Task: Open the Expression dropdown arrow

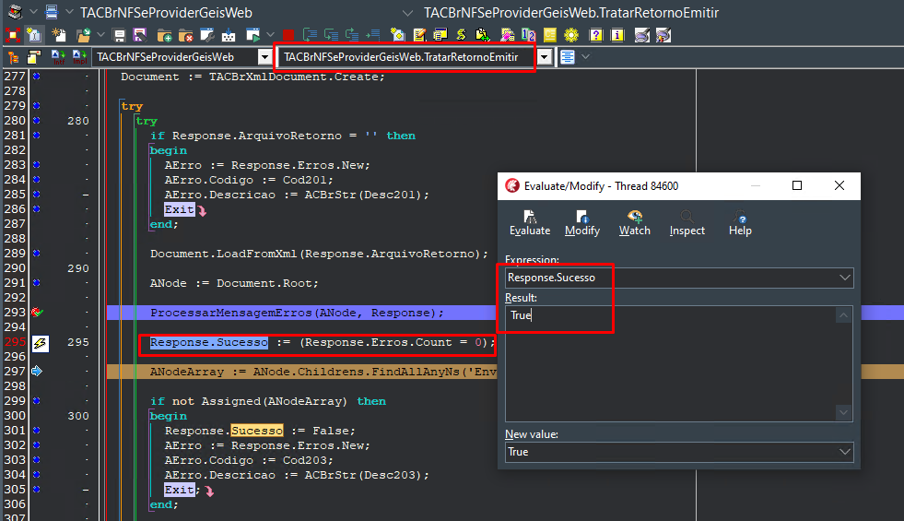Action: click(845, 278)
